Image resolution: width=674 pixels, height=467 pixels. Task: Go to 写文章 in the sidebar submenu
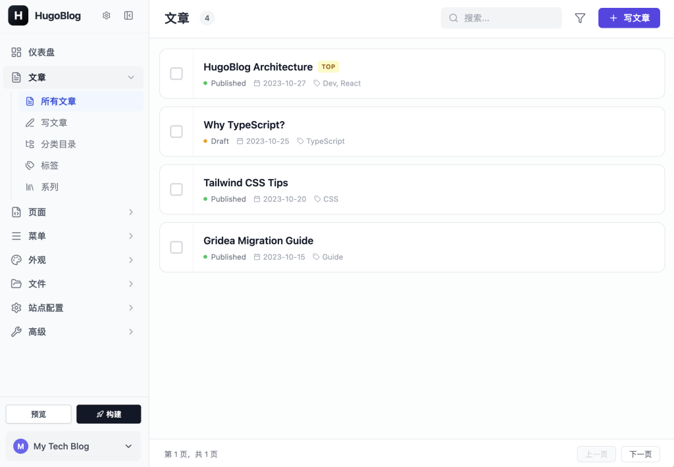coord(54,123)
